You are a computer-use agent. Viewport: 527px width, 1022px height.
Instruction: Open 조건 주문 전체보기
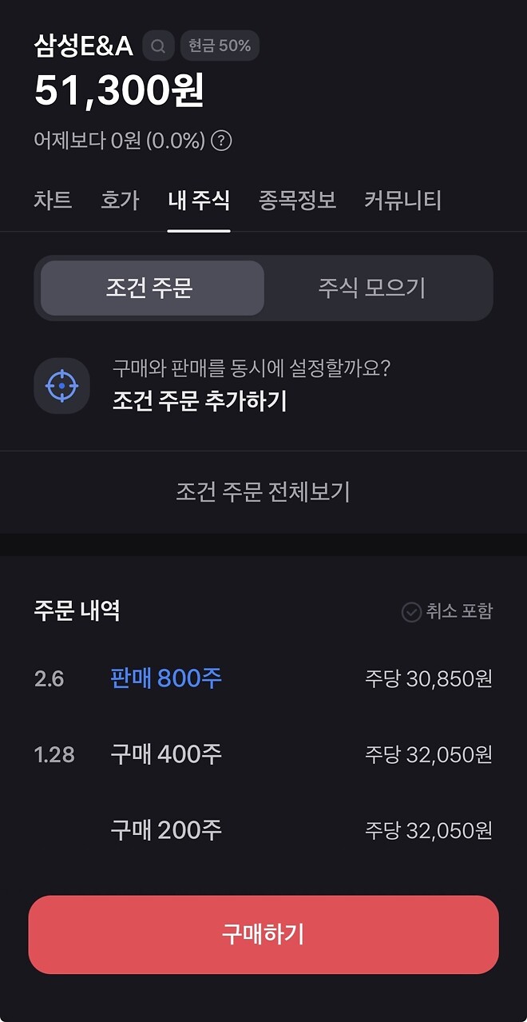point(263,491)
